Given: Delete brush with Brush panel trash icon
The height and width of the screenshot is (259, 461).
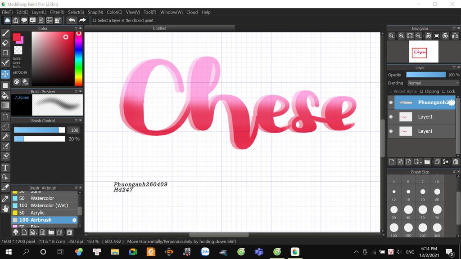Looking at the screenshot, I should coord(69,232).
